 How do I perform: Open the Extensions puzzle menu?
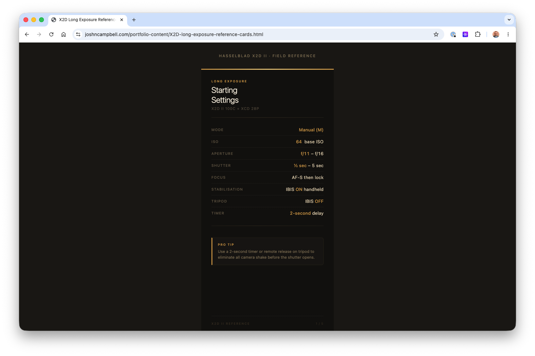pos(478,34)
